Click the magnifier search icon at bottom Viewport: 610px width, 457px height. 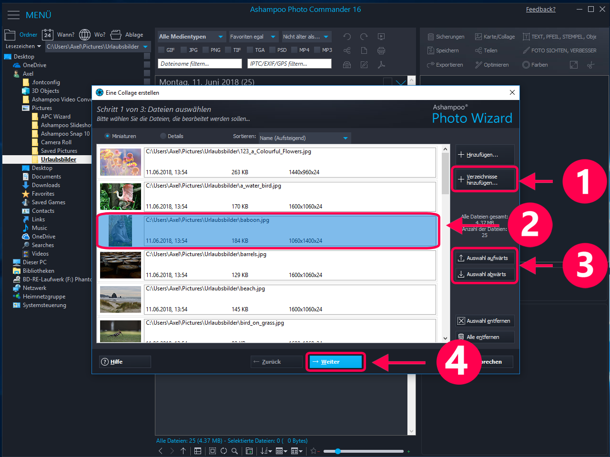click(234, 451)
